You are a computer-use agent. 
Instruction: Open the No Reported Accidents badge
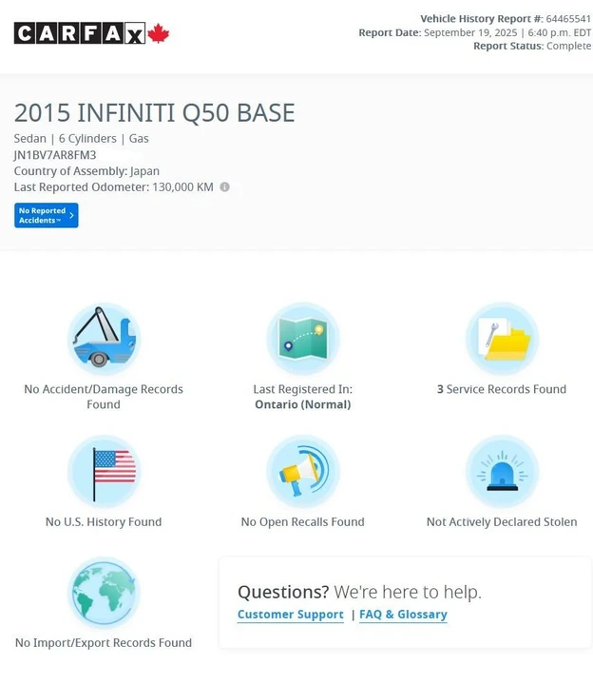pos(47,215)
